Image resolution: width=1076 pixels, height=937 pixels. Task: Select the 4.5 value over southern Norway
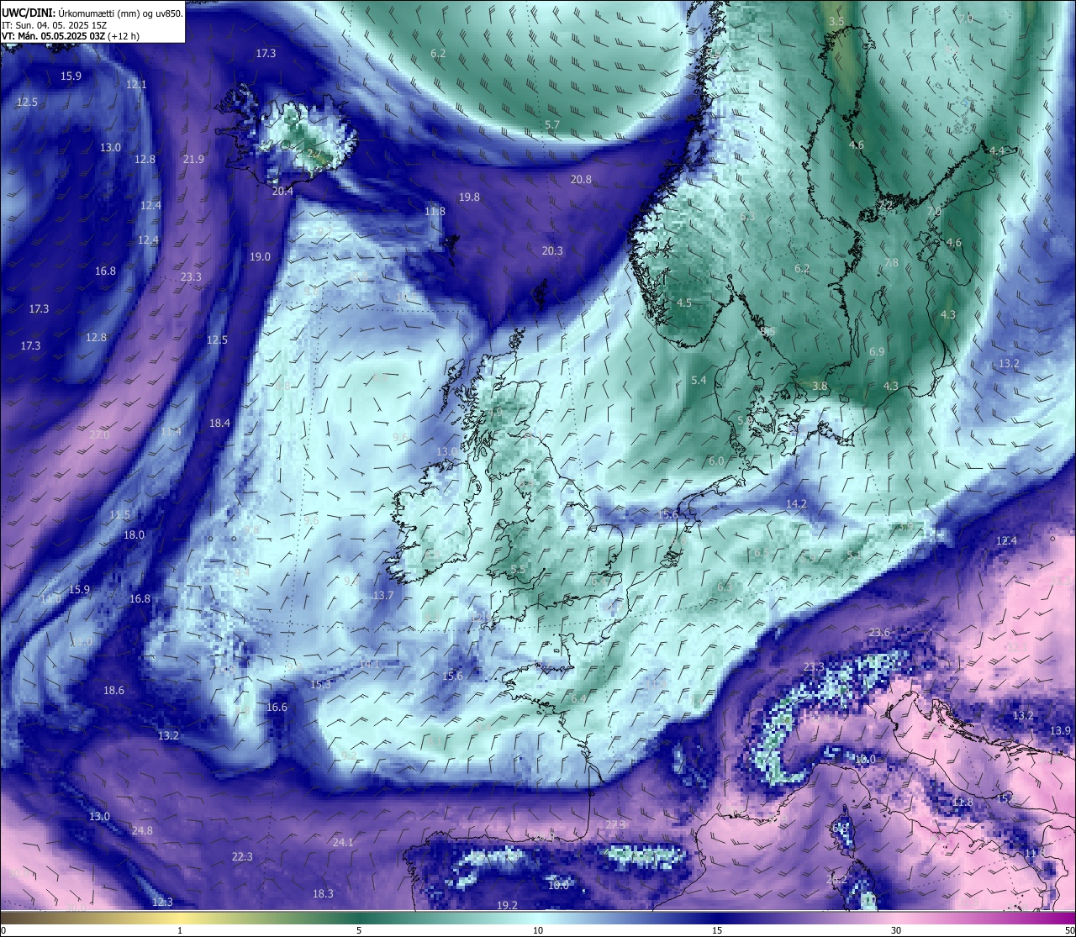(x=684, y=303)
